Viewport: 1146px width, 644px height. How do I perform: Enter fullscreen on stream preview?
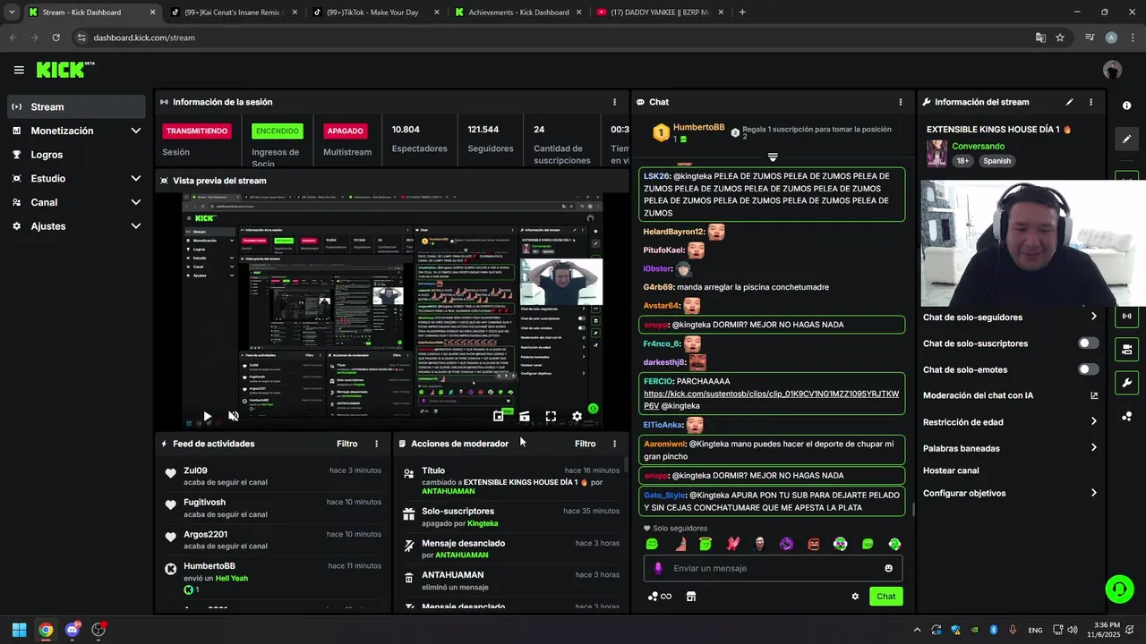coord(551,416)
